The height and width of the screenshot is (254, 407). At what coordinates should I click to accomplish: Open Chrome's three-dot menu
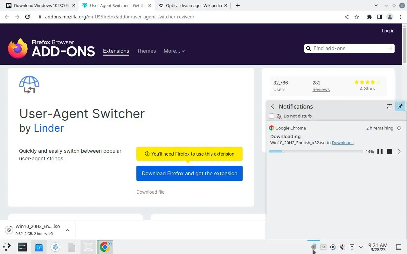tap(400, 17)
